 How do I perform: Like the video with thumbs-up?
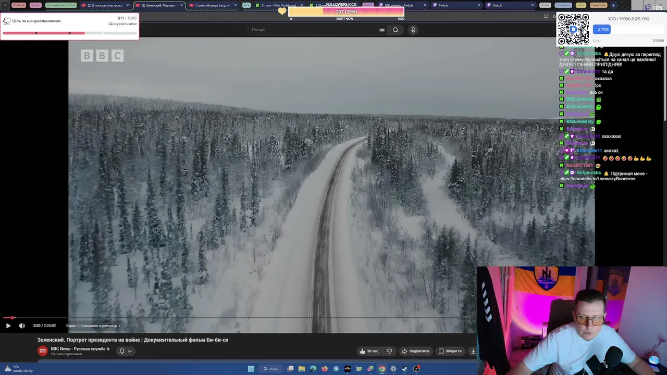point(369,351)
